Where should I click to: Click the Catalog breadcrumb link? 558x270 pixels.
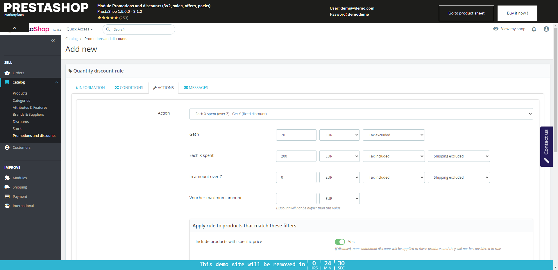(x=71, y=39)
